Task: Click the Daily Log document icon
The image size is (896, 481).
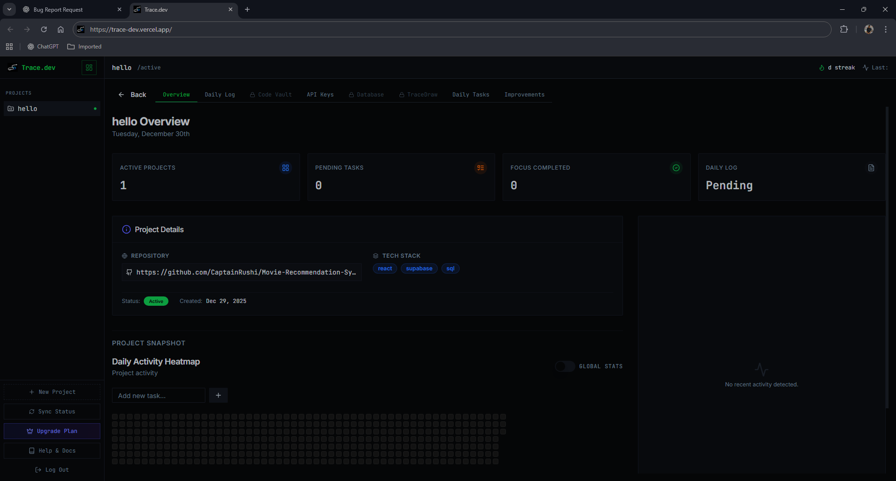Action: pyautogui.click(x=871, y=168)
